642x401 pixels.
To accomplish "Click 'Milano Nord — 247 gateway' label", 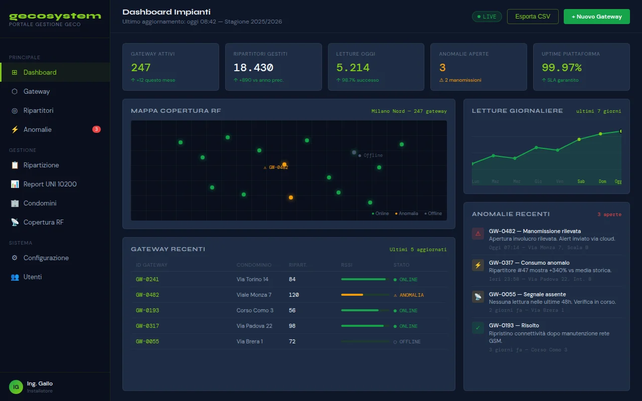I will [409, 111].
